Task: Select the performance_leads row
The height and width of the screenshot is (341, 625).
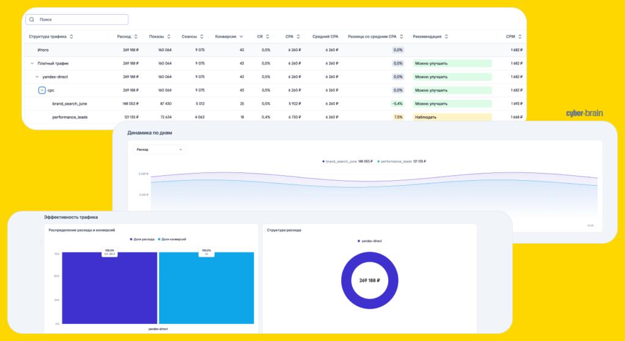Action: tap(275, 117)
